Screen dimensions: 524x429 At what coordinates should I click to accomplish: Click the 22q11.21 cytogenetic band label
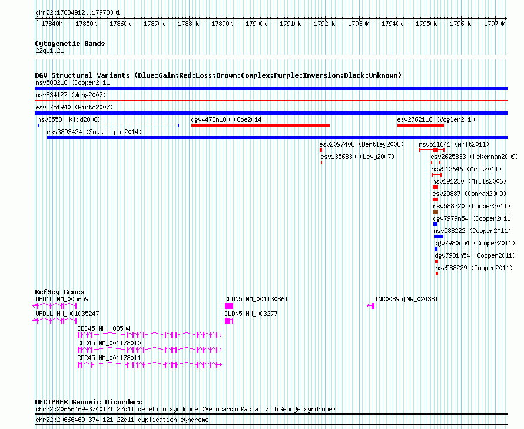[x=49, y=51]
